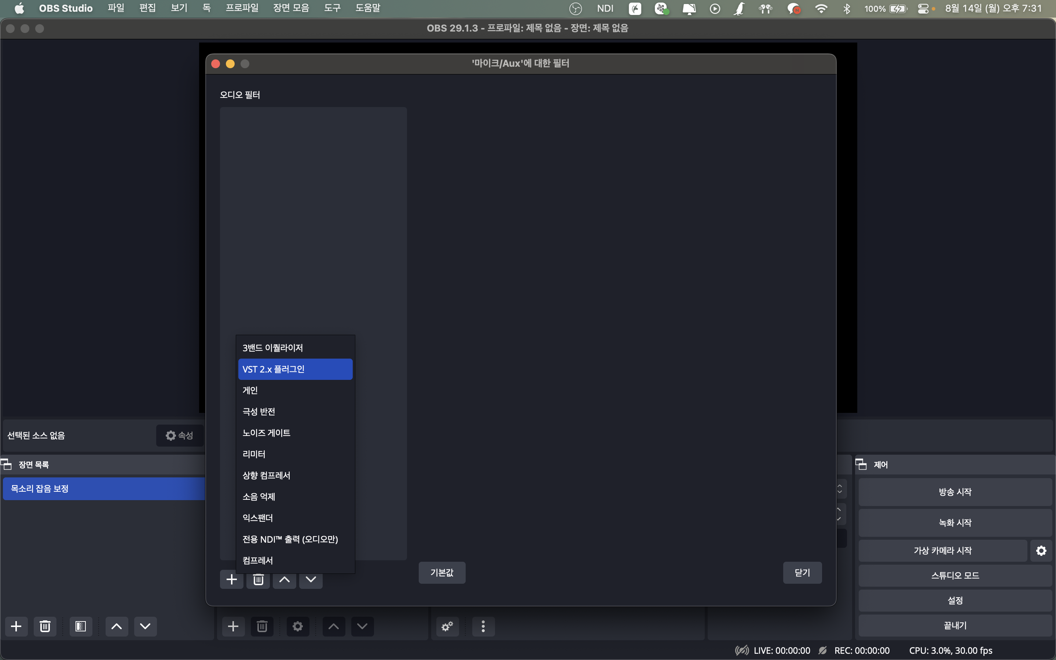The width and height of the screenshot is (1056, 660).
Task: Click 가상 카메라 시작 button
Action: point(943,550)
